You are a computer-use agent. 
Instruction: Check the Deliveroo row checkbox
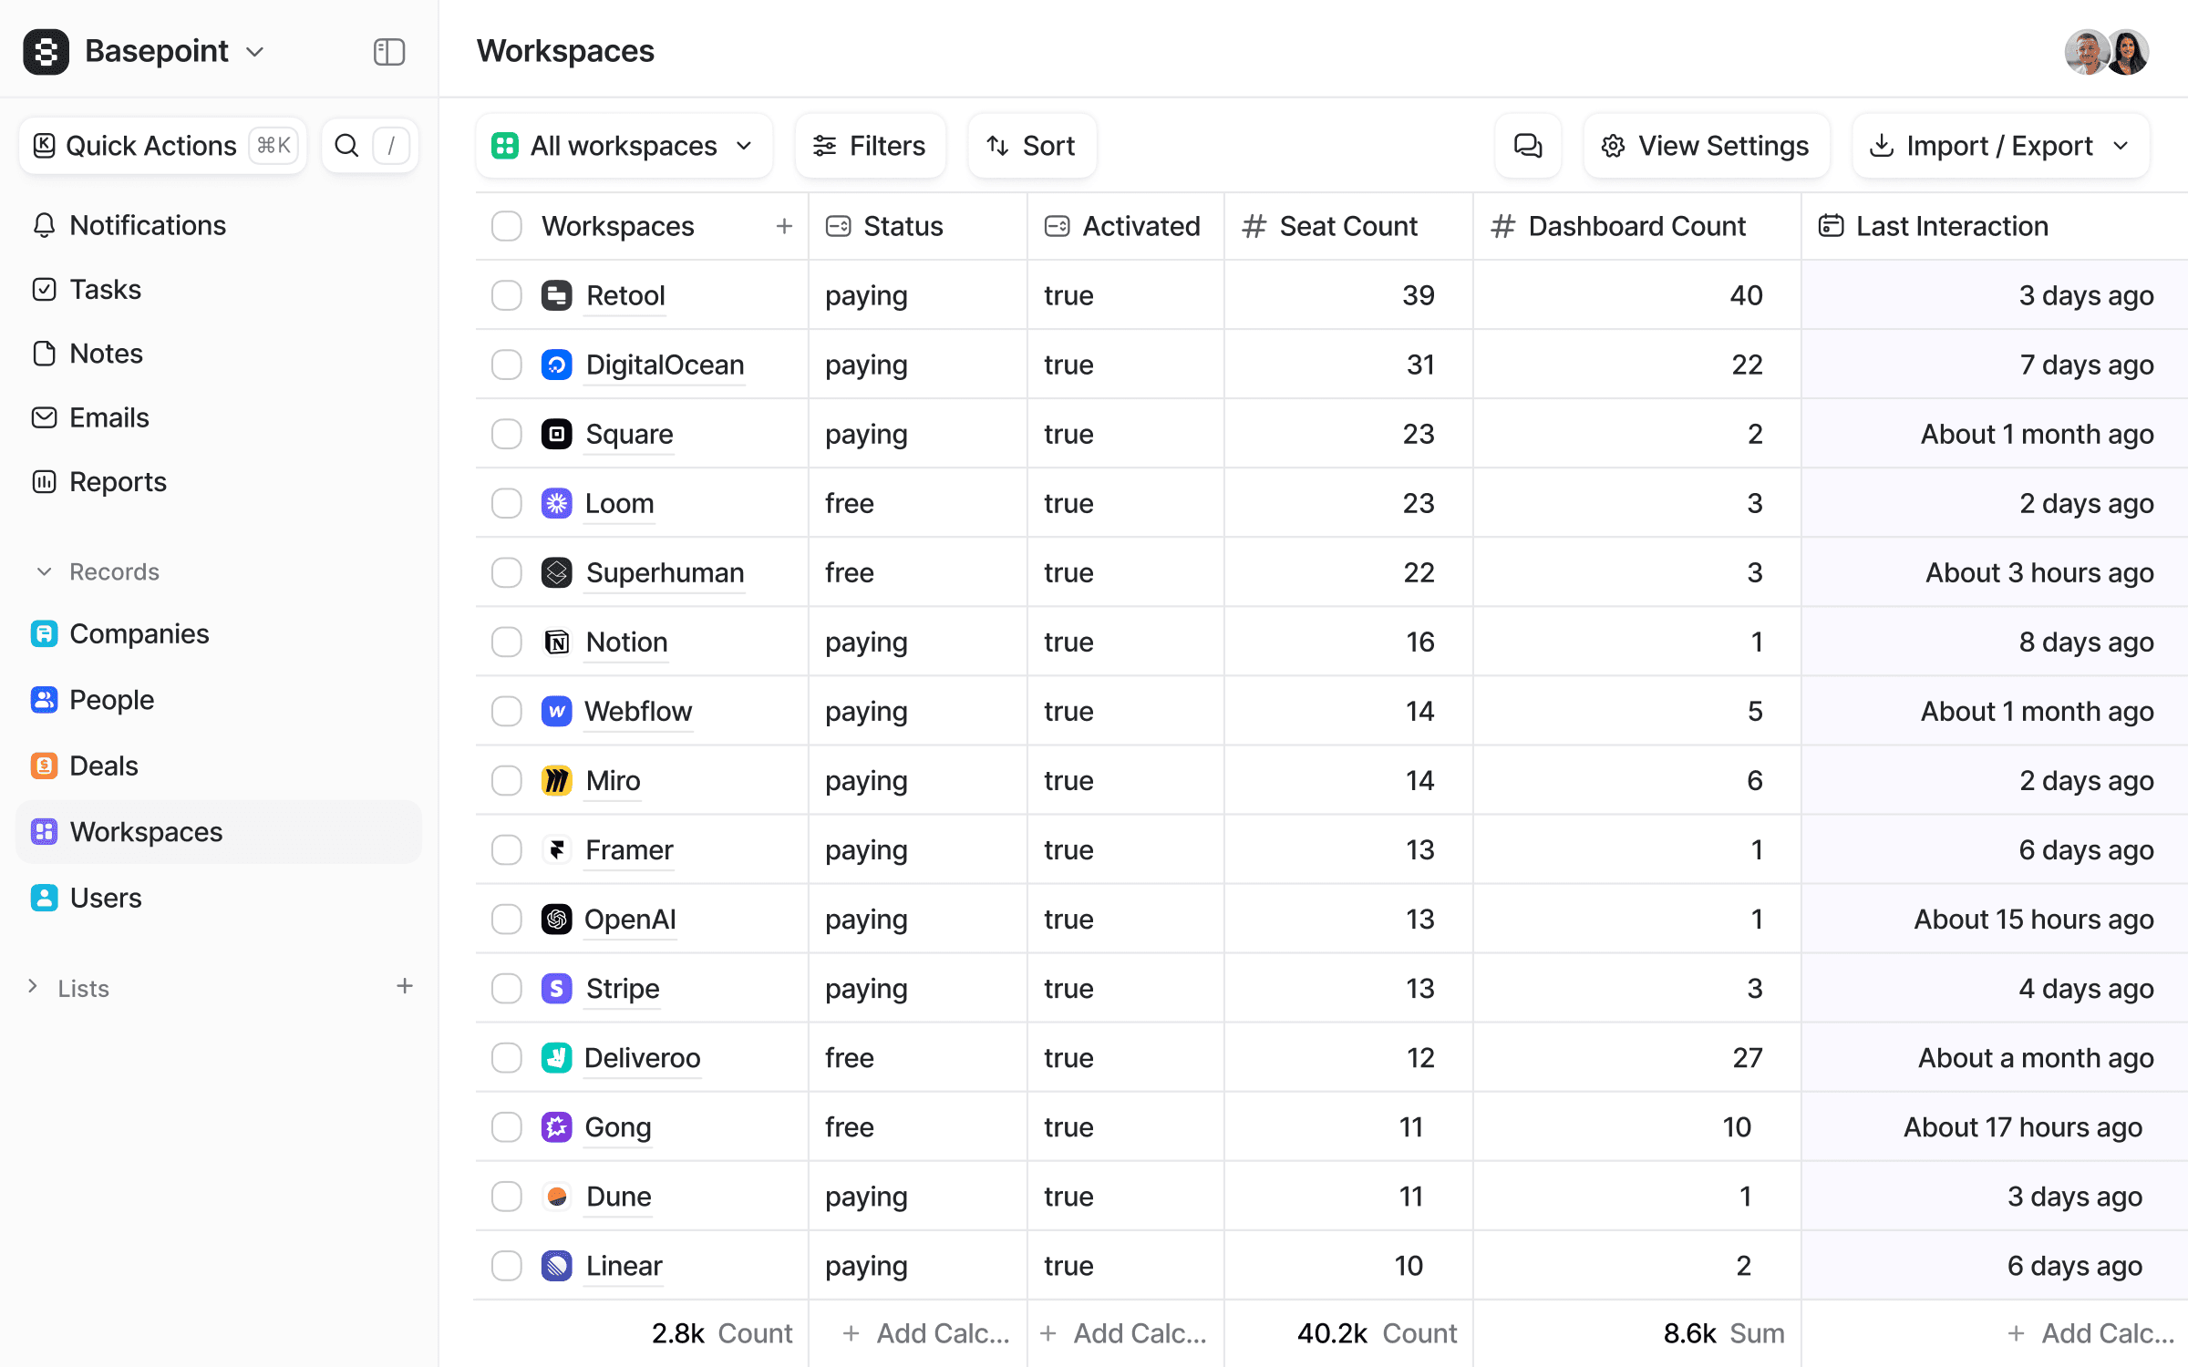point(506,1057)
